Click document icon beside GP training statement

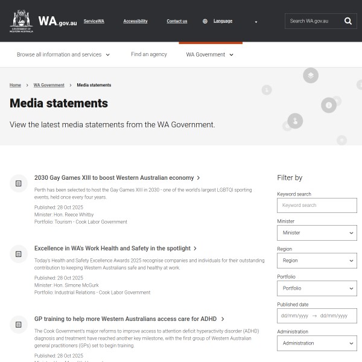click(x=19, y=324)
